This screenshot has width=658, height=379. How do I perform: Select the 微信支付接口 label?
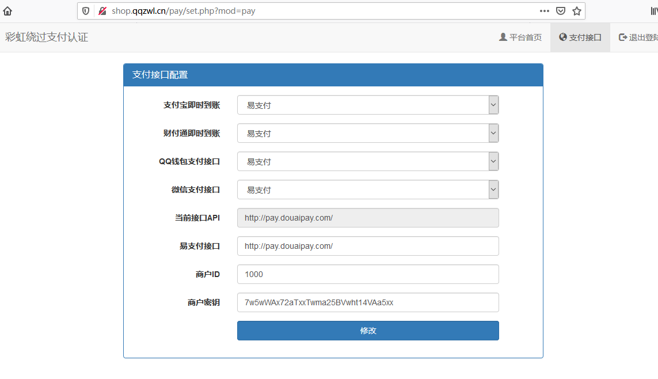pyautogui.click(x=196, y=189)
